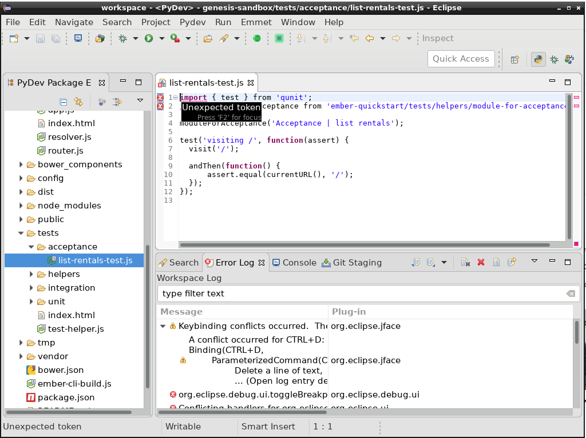The width and height of the screenshot is (586, 438).
Task: Expand the bower_components folder
Action: tap(21, 164)
